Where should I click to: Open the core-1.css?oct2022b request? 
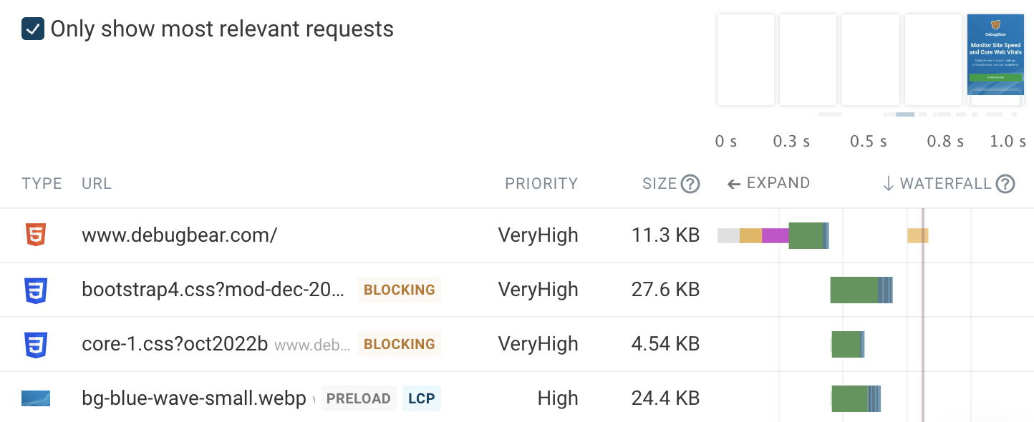point(175,344)
